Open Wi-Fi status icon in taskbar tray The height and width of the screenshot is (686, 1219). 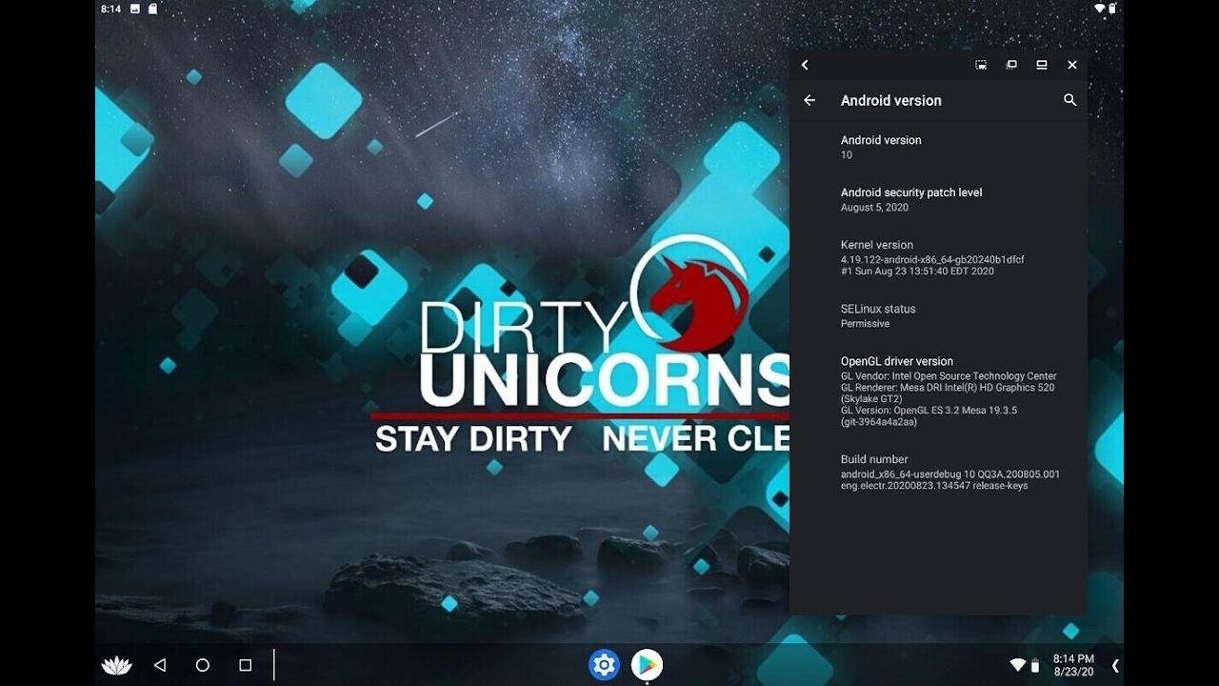point(1017,664)
